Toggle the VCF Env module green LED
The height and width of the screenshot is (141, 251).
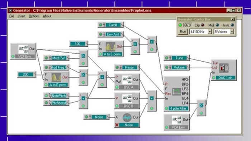13,57
